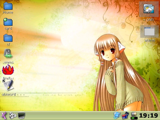This screenshot has height=120, width=160.
Task: Click the 'firefox' icon label text
Action: coord(8,78)
